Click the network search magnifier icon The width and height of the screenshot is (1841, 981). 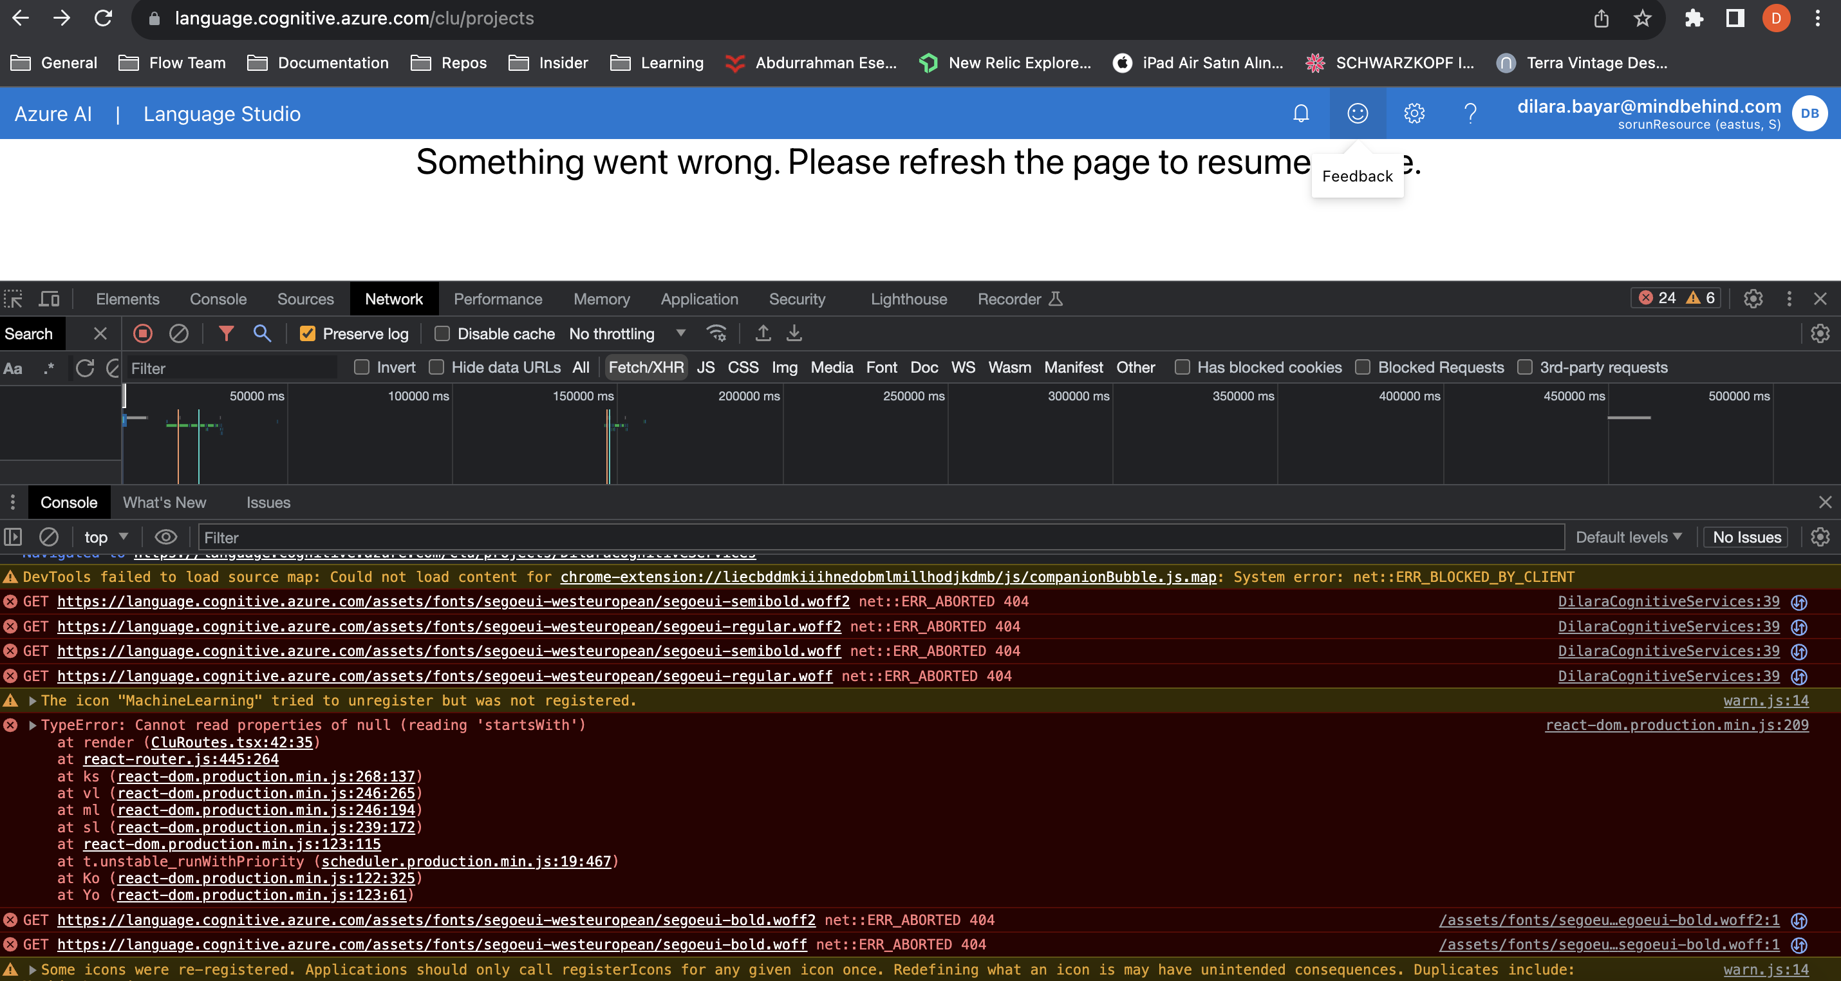pos(262,333)
